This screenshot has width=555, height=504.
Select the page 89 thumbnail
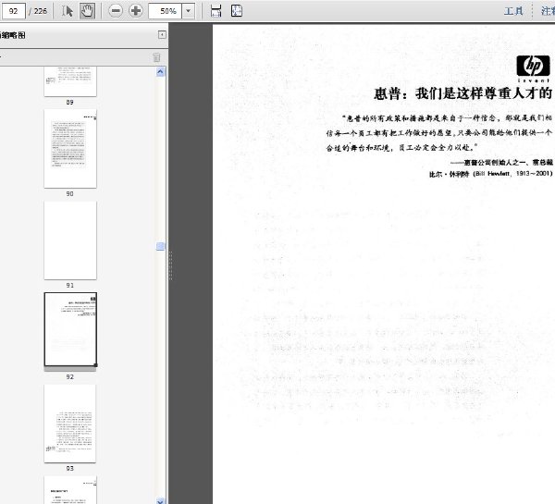click(x=70, y=81)
